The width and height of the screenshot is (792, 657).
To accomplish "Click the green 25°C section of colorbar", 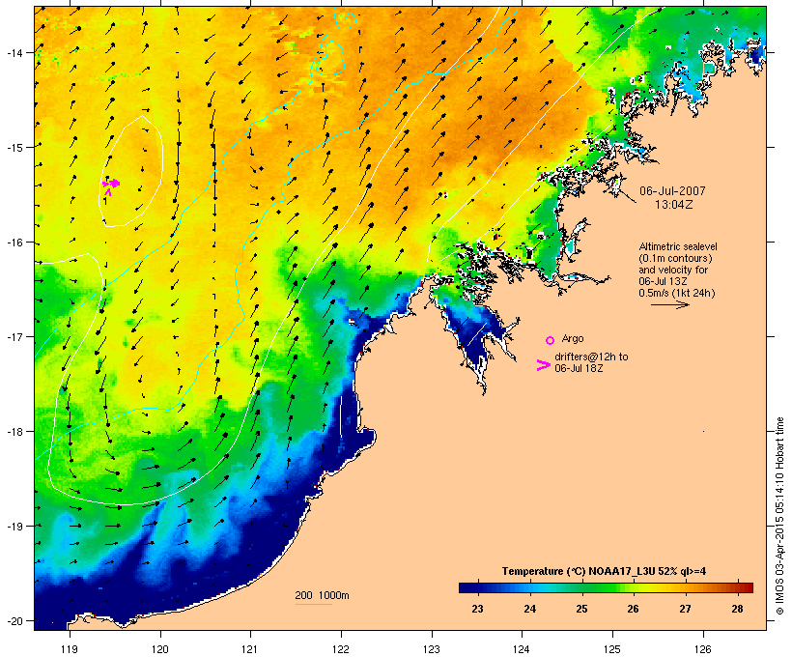I will click(581, 587).
